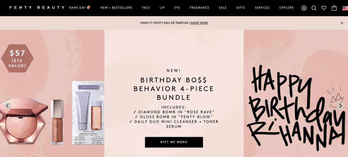
Task: Go to the Sale section
Action: [x=223, y=7]
